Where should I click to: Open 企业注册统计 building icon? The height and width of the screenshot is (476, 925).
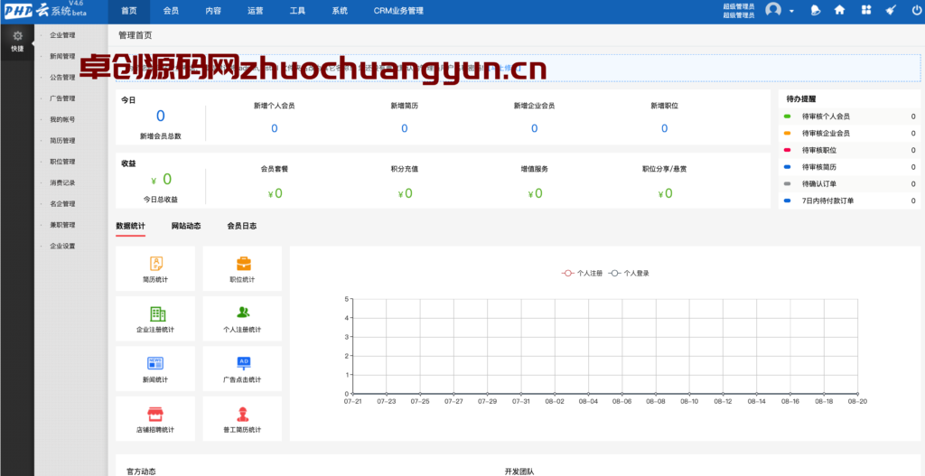(157, 313)
